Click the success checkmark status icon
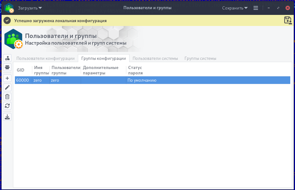The height and width of the screenshot is (190, 295). [x=7, y=21]
